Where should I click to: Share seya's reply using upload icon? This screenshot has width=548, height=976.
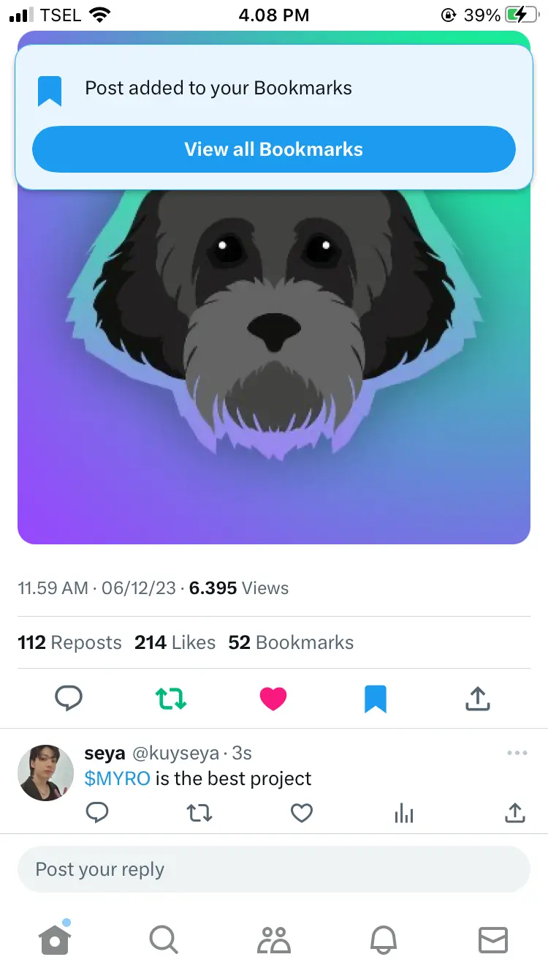click(515, 812)
